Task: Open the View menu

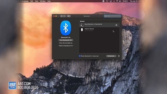Action: 37,1
